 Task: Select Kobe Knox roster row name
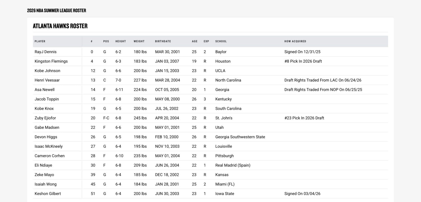click(x=44, y=109)
